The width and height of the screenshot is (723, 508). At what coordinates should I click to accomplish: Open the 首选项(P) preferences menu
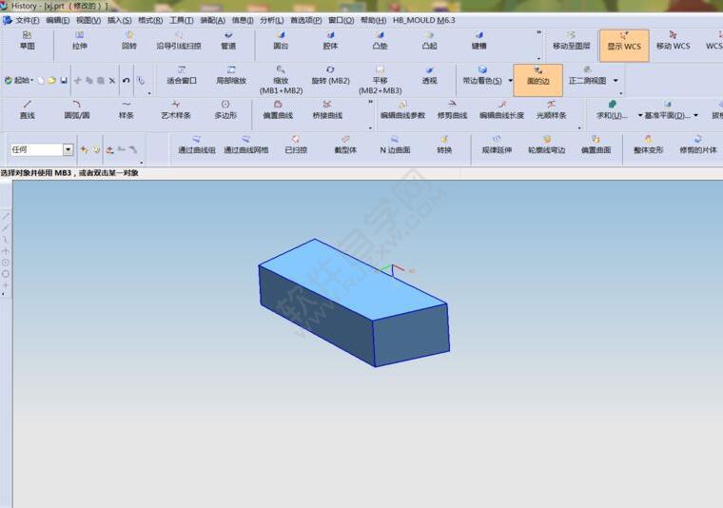pyautogui.click(x=306, y=20)
